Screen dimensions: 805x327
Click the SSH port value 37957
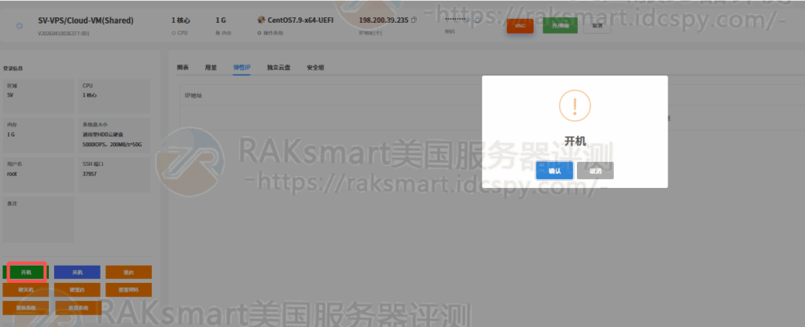coord(90,174)
